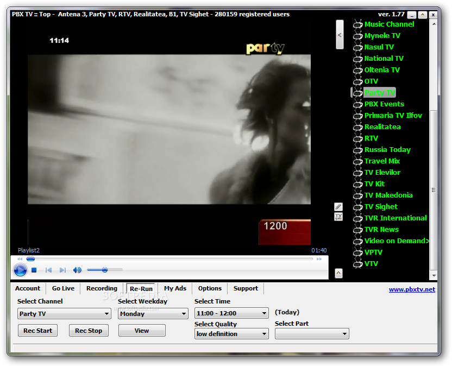Switch to the Account tab
This screenshot has height=367, width=452.
click(x=28, y=288)
